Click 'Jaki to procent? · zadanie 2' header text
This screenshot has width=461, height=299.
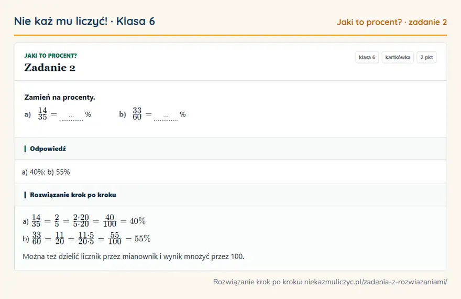[x=392, y=22]
